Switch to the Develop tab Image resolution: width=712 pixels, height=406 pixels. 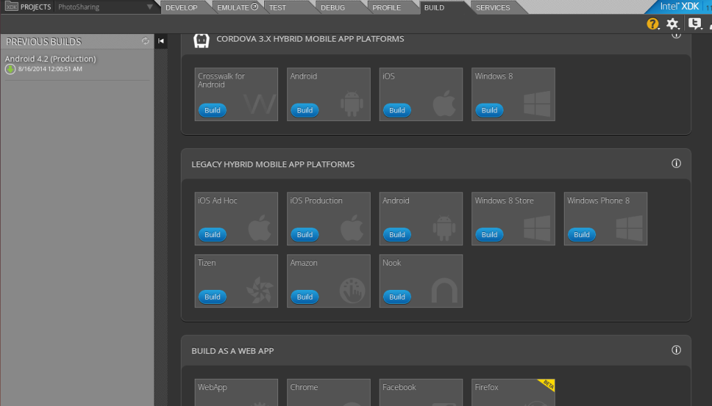pos(181,8)
